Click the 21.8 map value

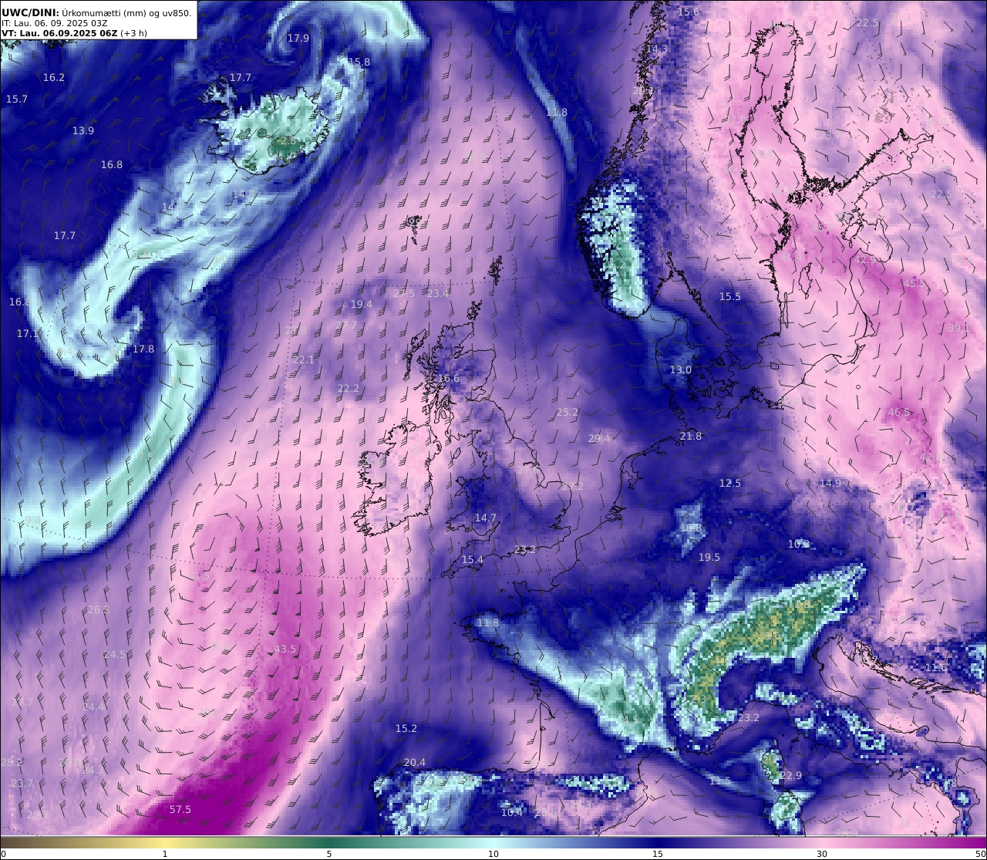[x=690, y=436]
